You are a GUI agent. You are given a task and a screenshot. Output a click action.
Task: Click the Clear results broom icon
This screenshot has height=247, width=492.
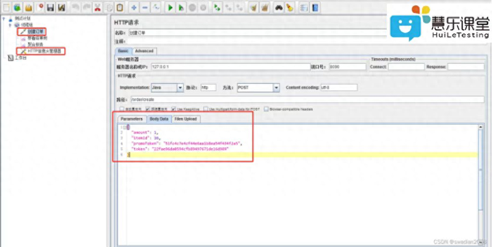254,8
